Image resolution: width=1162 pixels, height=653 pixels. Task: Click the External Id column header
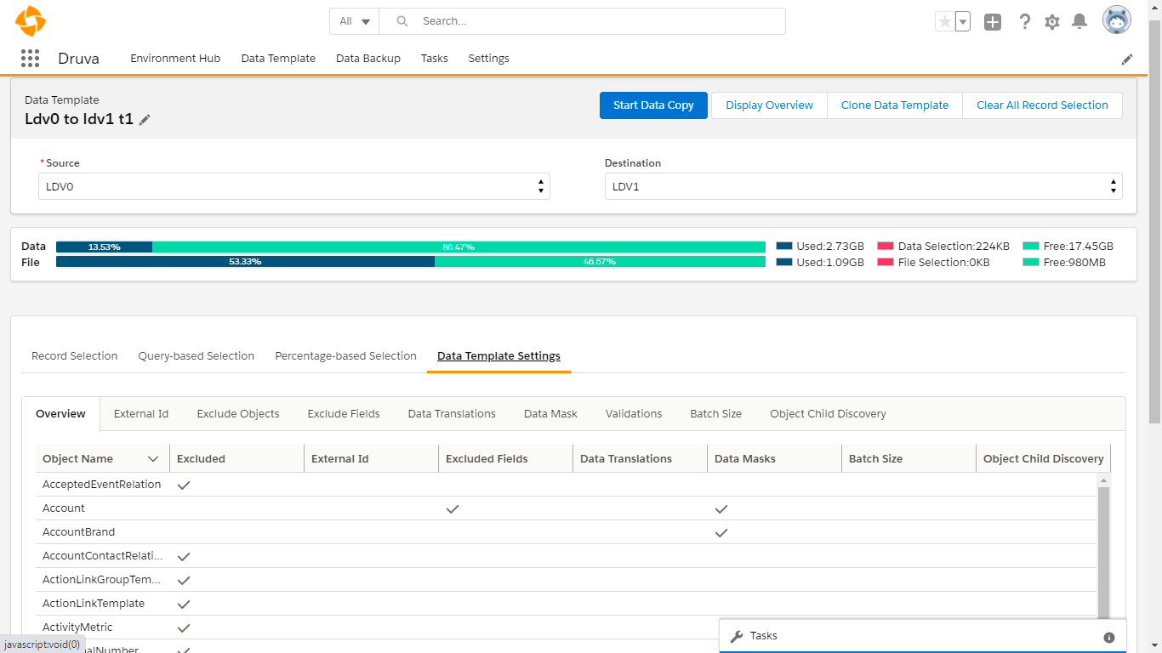click(x=371, y=459)
